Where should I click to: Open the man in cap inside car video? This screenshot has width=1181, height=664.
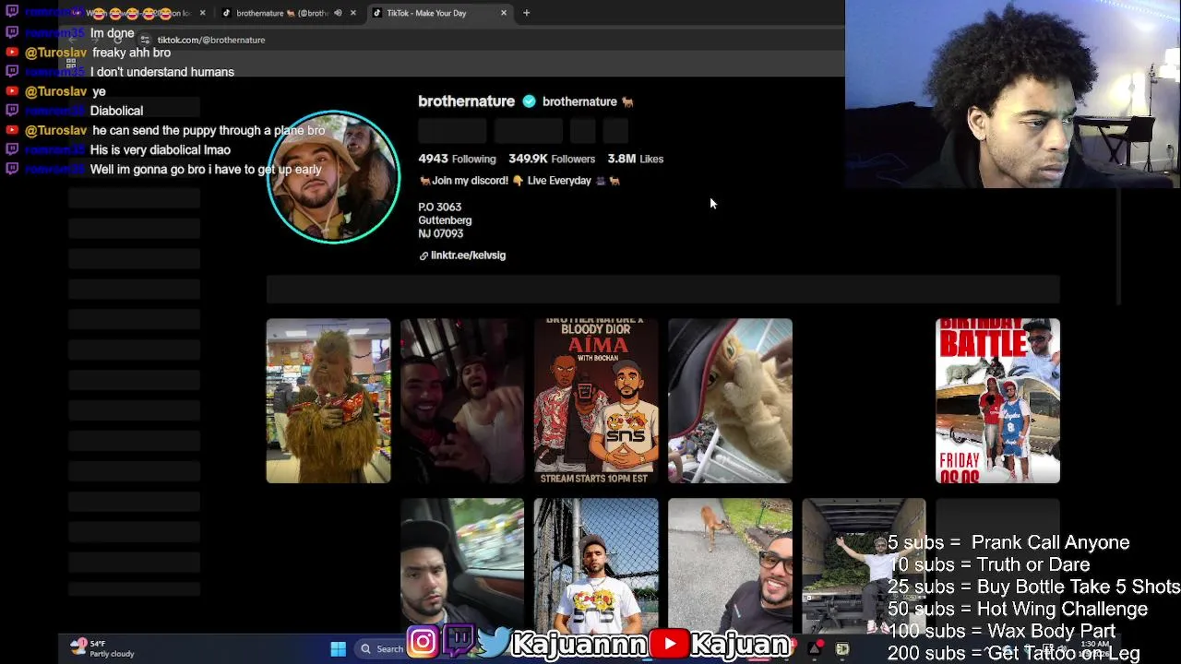pyautogui.click(x=462, y=566)
